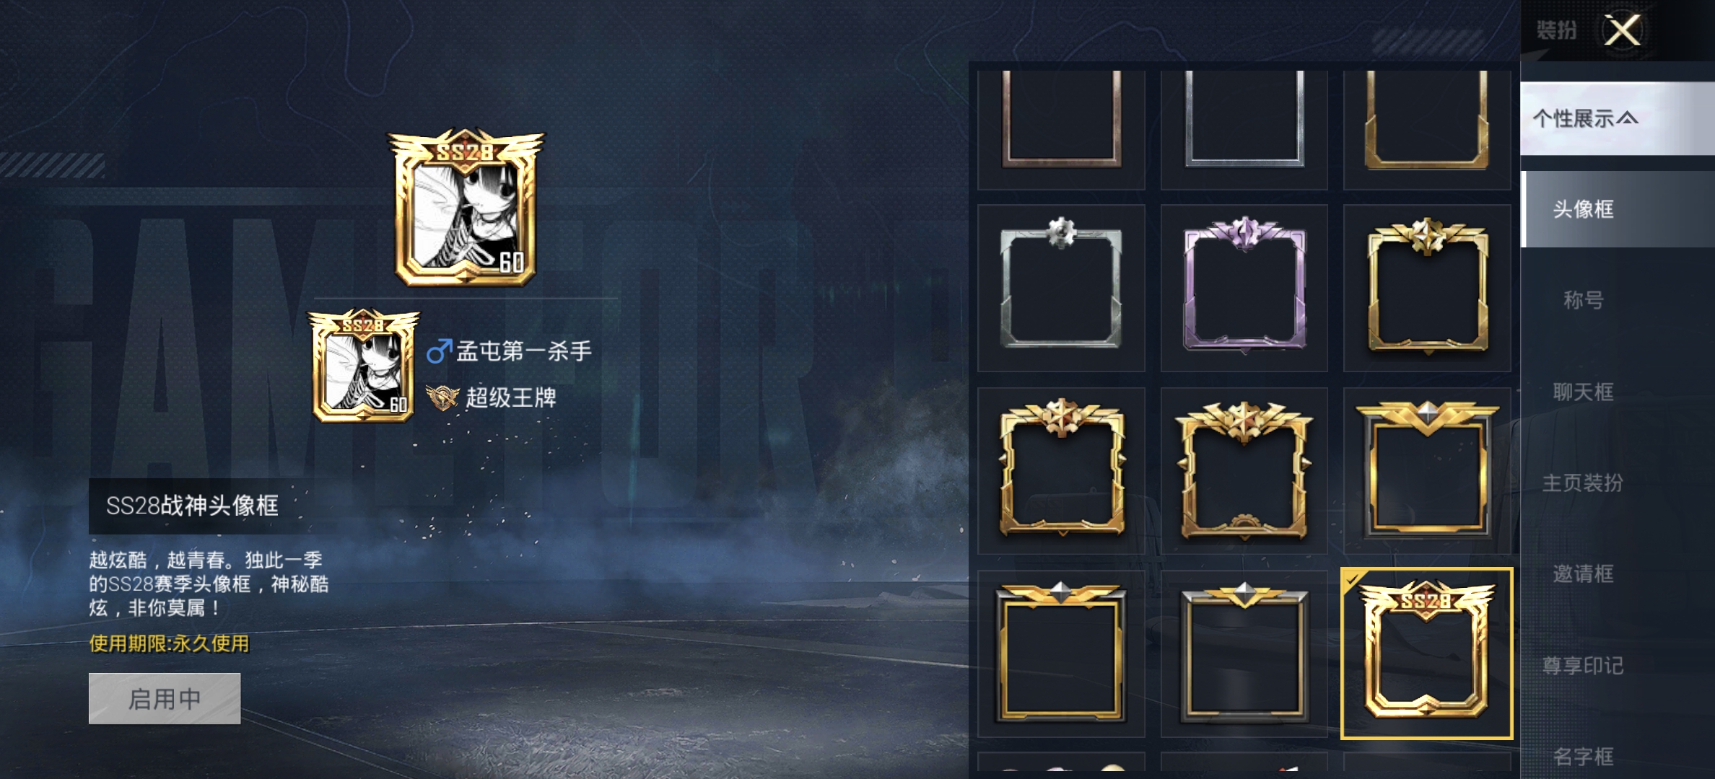The image size is (1715, 779).
Task: Switch to the 称号 tab
Action: point(1584,300)
